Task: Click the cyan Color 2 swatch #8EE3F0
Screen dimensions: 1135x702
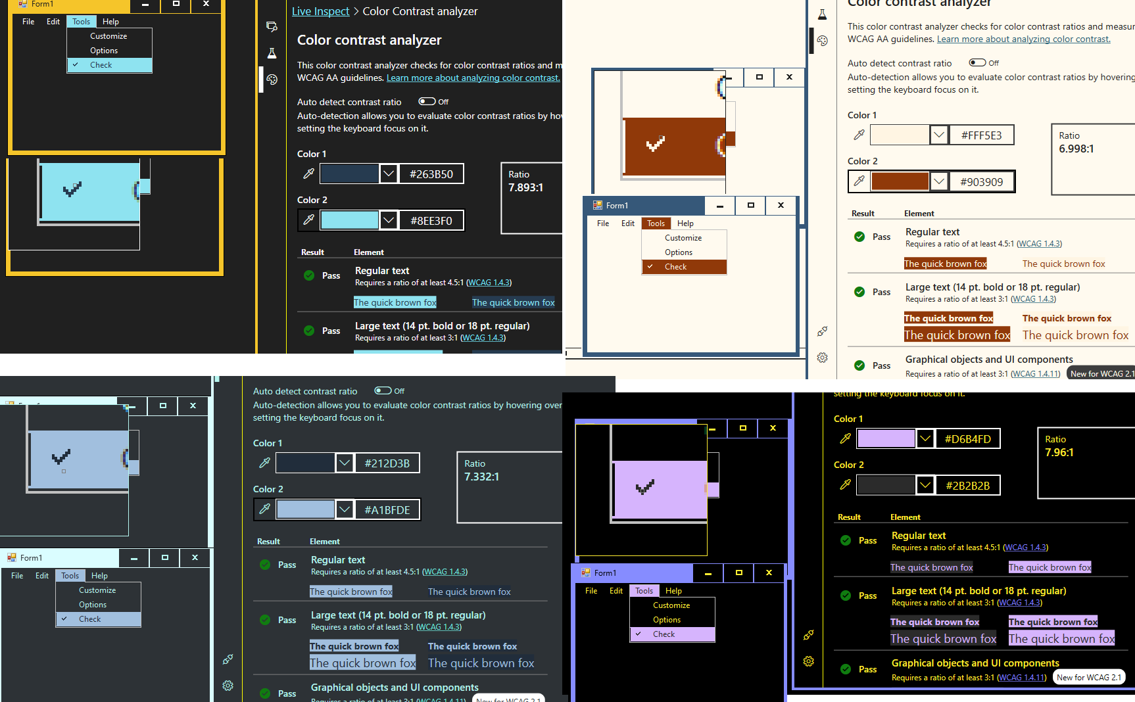Action: (350, 220)
